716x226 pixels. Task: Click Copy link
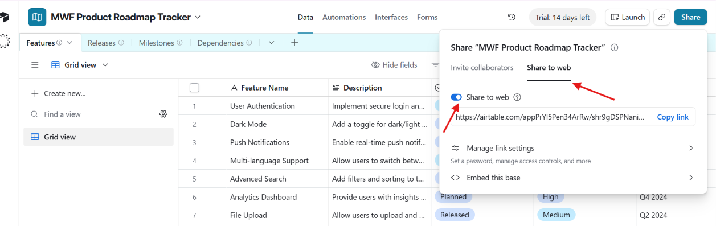click(x=673, y=117)
